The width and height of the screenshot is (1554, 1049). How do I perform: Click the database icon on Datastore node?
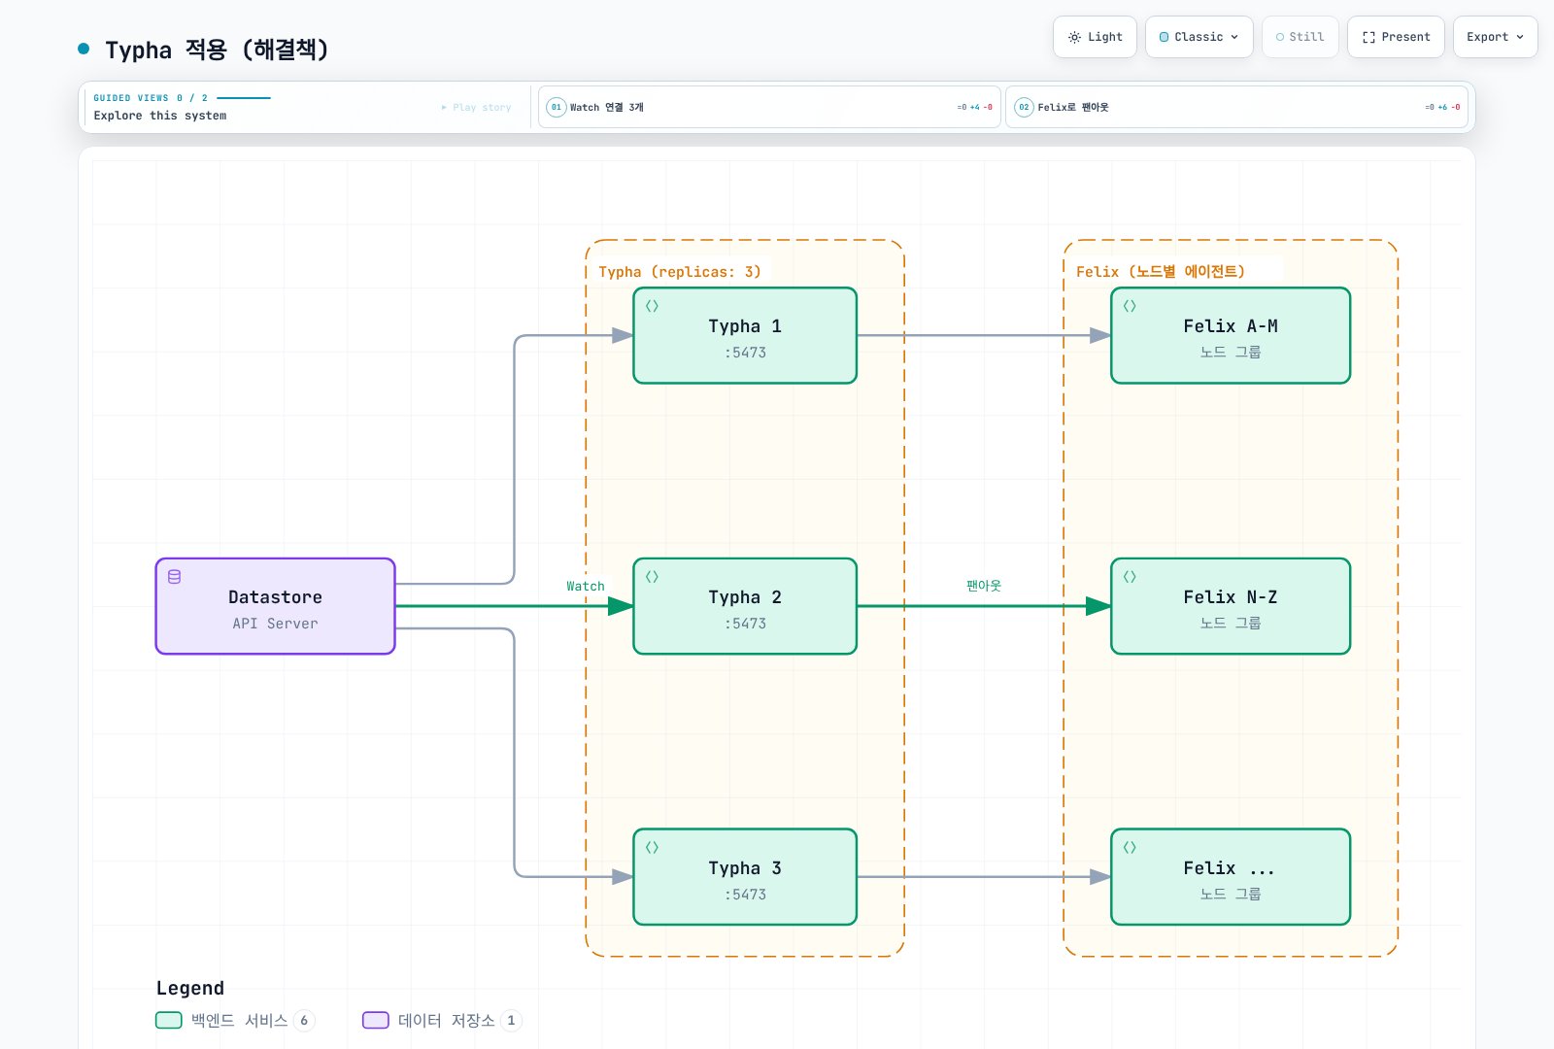(x=175, y=577)
